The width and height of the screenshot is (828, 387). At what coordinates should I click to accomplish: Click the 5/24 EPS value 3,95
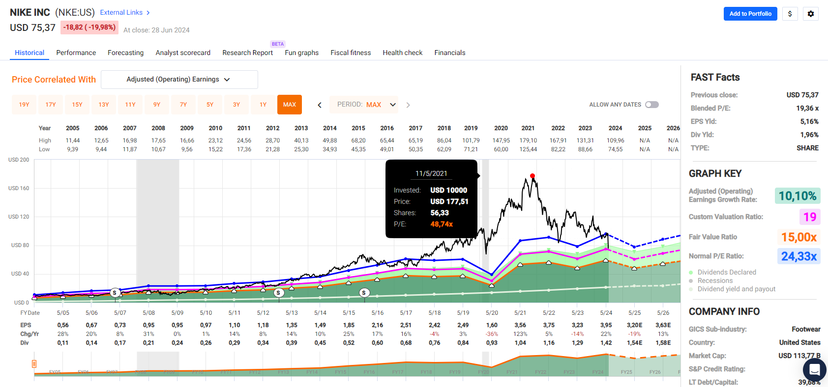pyautogui.click(x=606, y=325)
